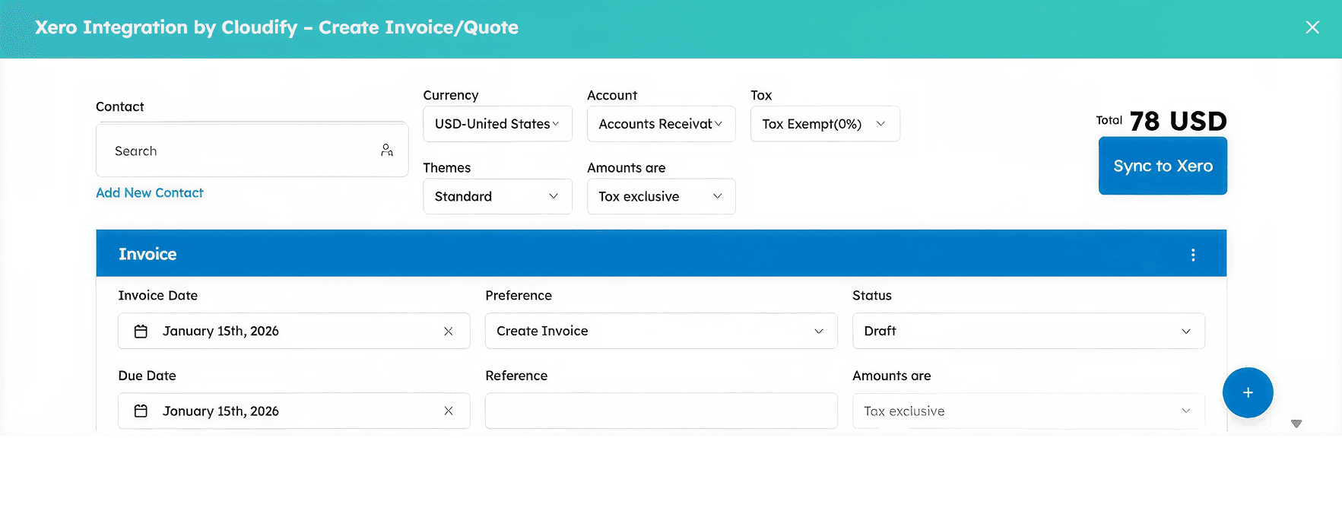The width and height of the screenshot is (1342, 511).
Task: Click the Due Date calendar icon
Action: point(141,411)
